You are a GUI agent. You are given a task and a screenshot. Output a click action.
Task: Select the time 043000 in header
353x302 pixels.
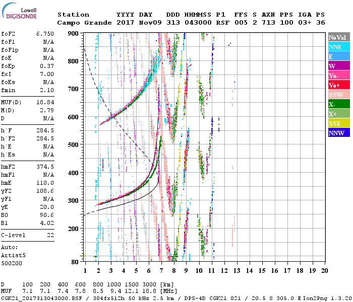198,23
